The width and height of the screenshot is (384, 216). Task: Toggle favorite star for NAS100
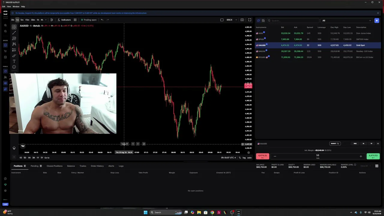coord(266,50)
